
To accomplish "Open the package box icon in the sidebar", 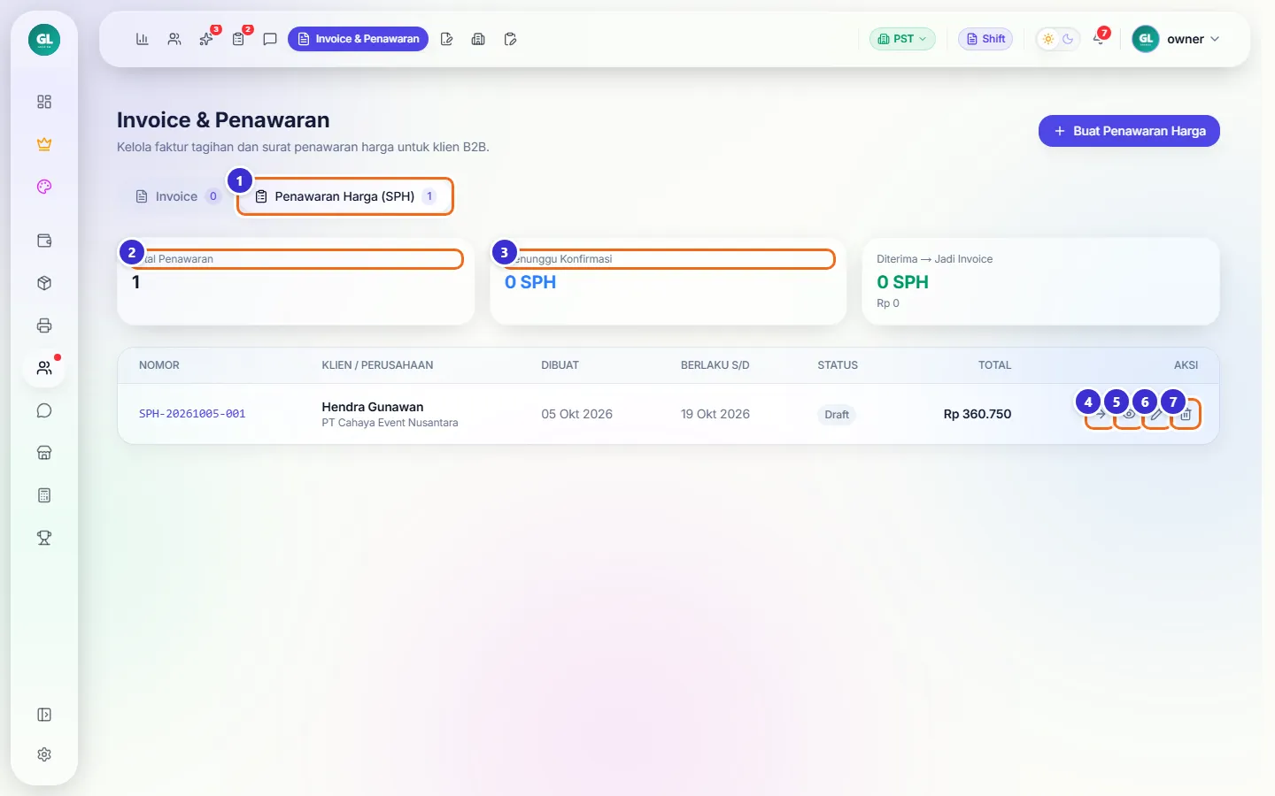I will click(44, 283).
